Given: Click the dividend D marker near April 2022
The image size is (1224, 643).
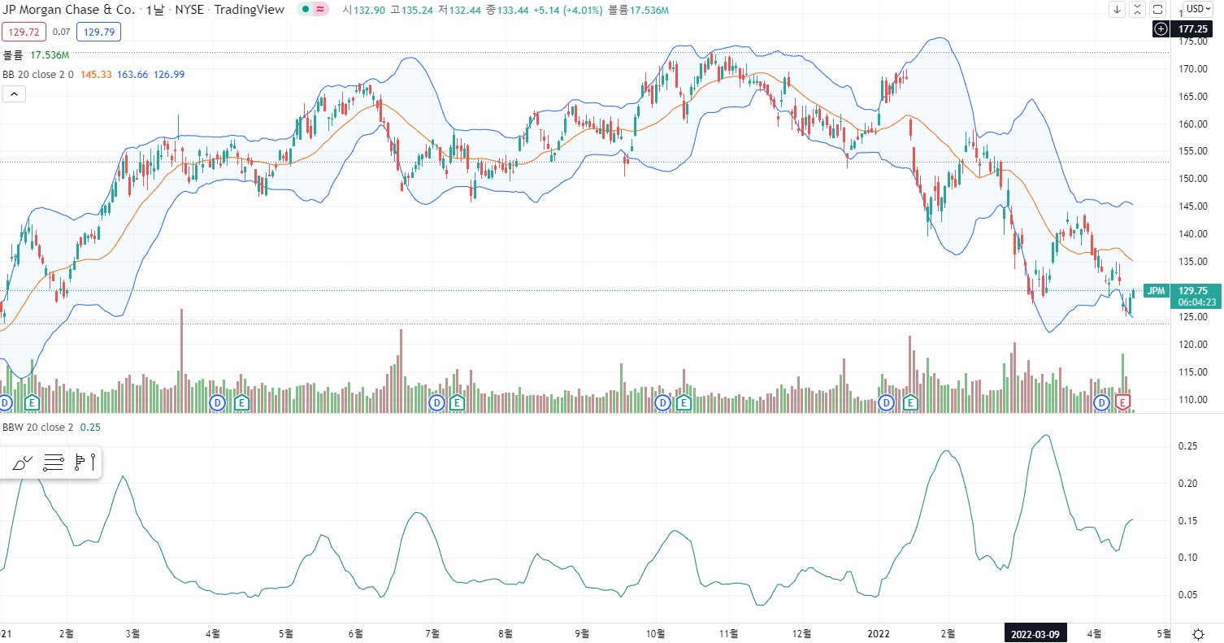Looking at the screenshot, I should (x=1103, y=402).
